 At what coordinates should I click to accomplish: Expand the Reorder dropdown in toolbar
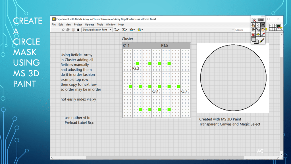(x=140, y=30)
